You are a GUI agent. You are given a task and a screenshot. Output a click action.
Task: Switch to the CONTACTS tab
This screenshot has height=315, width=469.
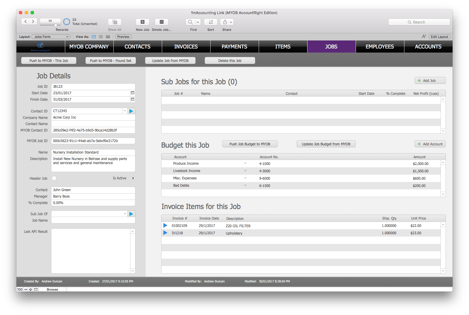137,47
